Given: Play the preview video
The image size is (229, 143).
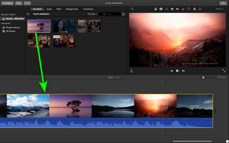Looking at the screenshot, I should (177, 71).
